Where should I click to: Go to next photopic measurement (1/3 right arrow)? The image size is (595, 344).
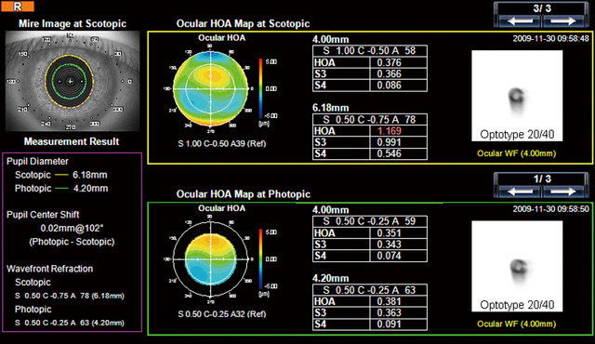click(564, 192)
